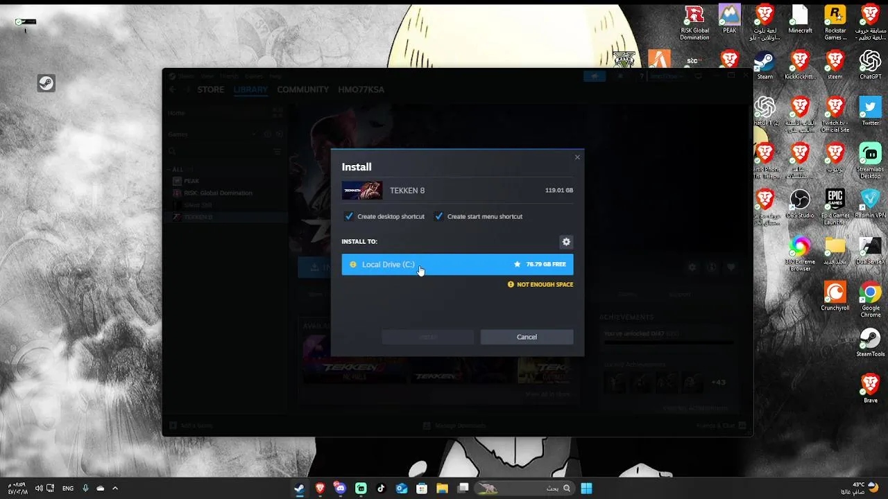Click the greyed-out Install button
This screenshot has width=888, height=499.
pos(427,337)
